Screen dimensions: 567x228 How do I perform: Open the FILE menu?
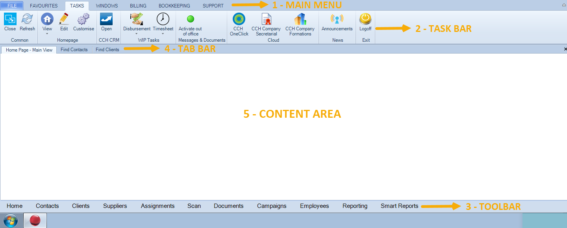pos(12,6)
